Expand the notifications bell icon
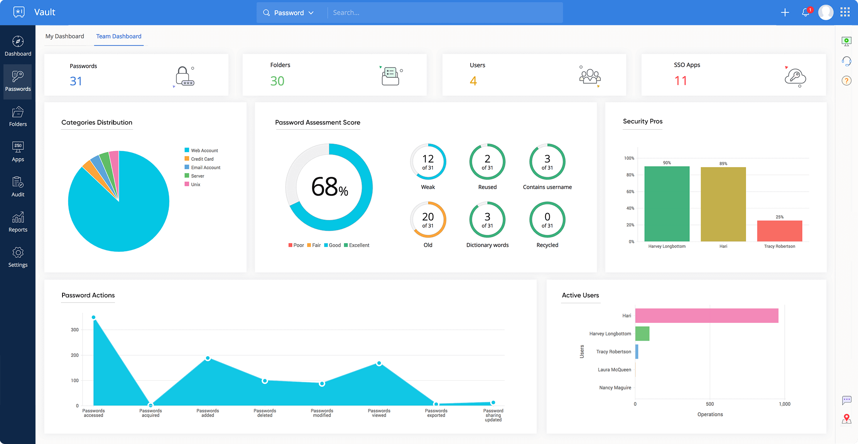The width and height of the screenshot is (858, 444). point(805,12)
